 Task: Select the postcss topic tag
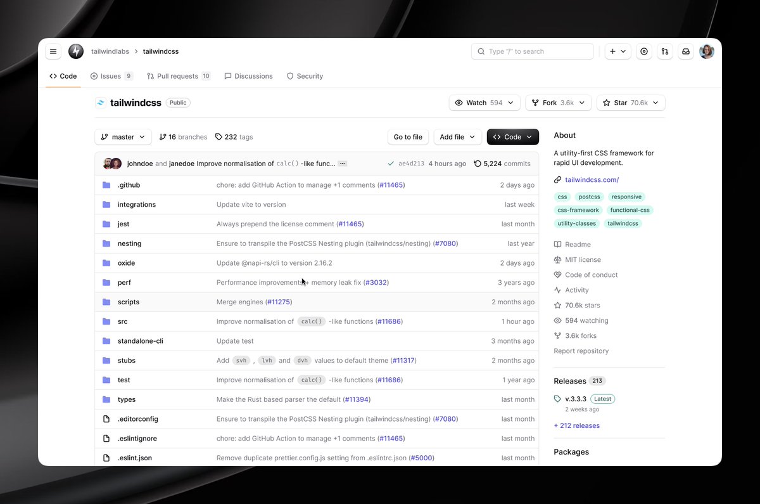(x=589, y=197)
